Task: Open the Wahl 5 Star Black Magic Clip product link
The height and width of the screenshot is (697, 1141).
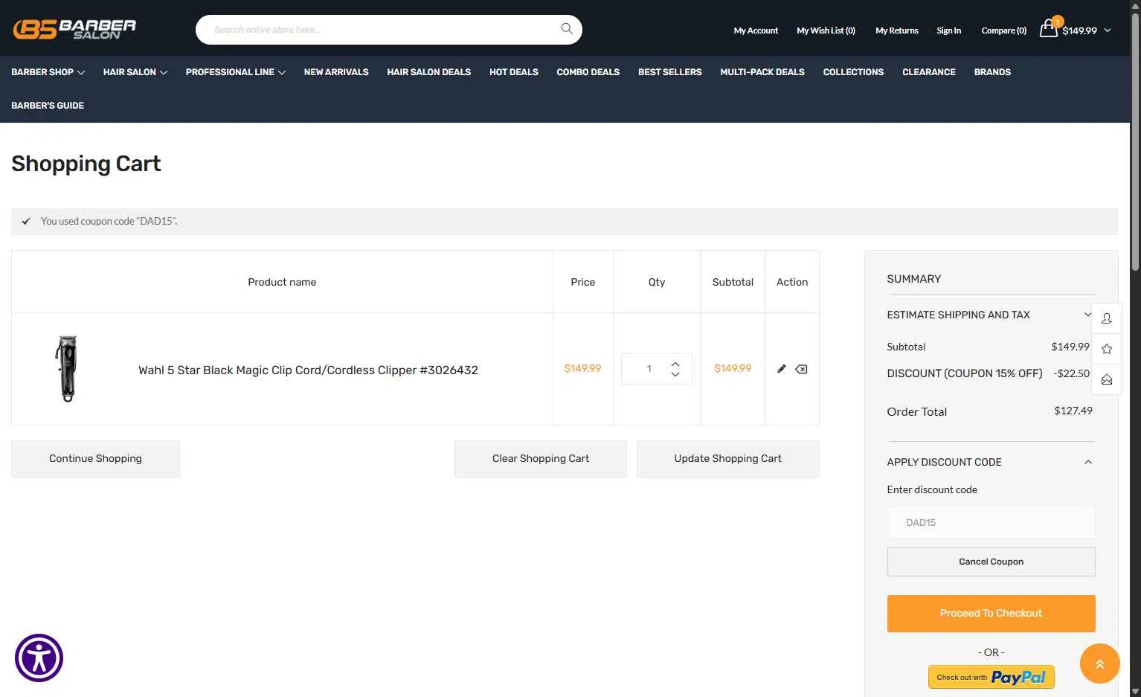Action: pos(308,370)
